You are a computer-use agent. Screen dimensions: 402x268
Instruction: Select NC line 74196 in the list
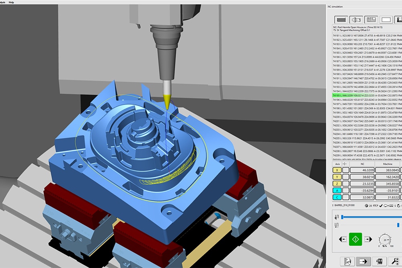pos(367,100)
